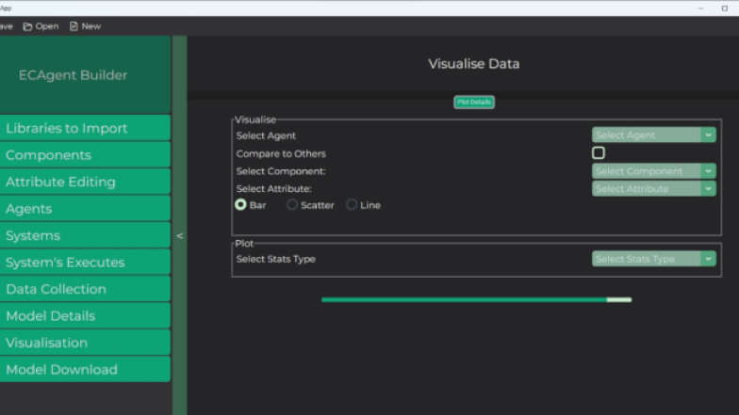The width and height of the screenshot is (739, 415).
Task: Choose the Scatter plot radio button
Action: (x=292, y=205)
